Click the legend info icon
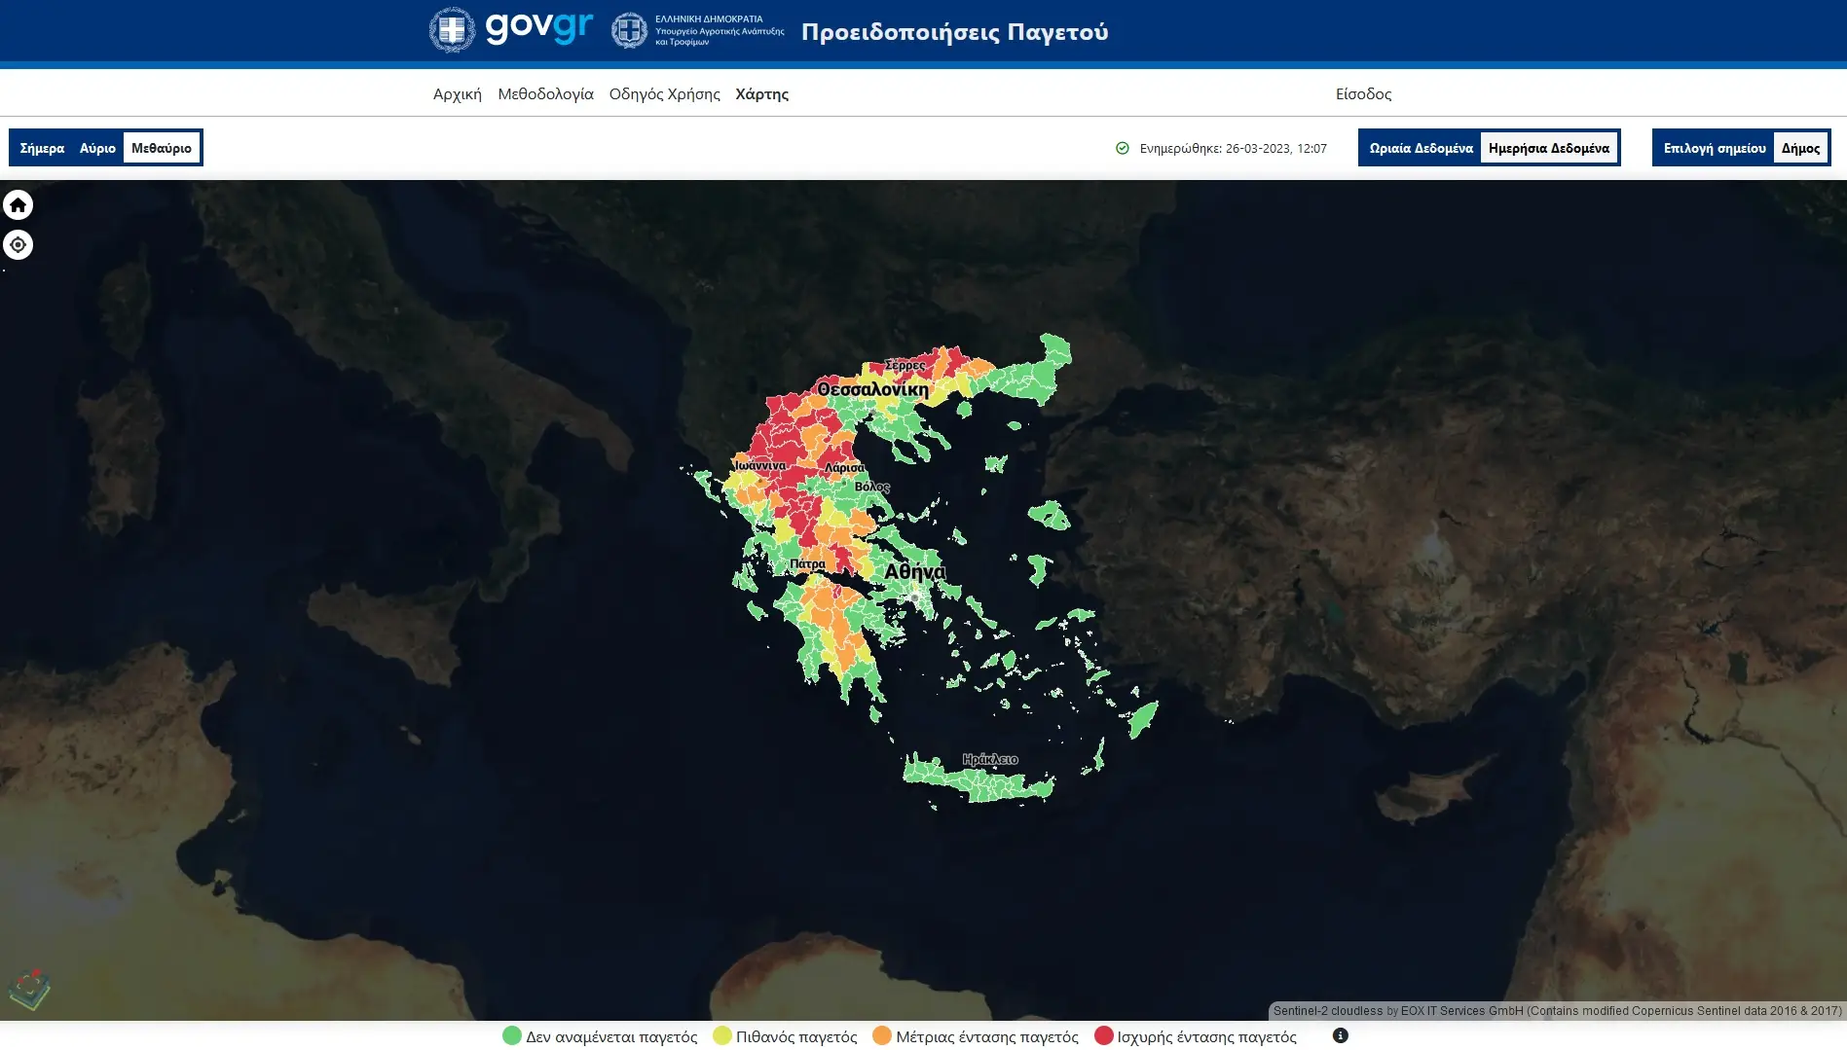1847x1050 pixels. pyautogui.click(x=1341, y=1035)
